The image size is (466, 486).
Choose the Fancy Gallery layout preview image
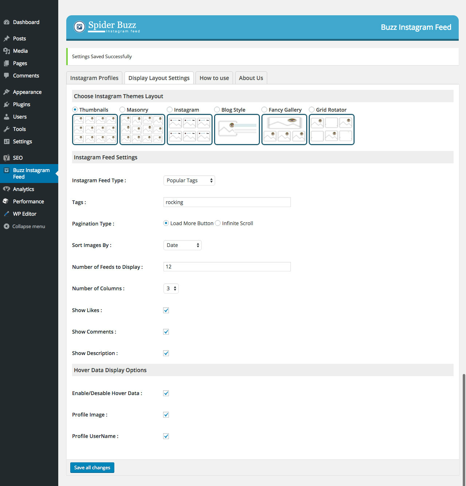[284, 130]
